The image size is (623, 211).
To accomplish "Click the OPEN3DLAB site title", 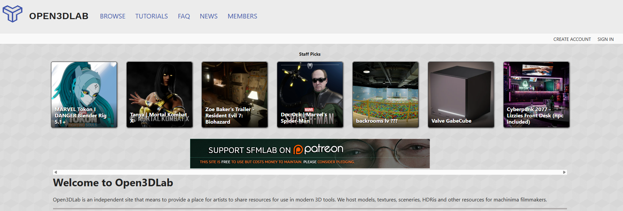I will [59, 16].
